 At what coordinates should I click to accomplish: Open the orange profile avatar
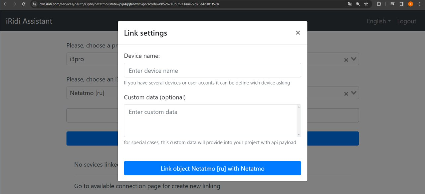pyautogui.click(x=411, y=4)
